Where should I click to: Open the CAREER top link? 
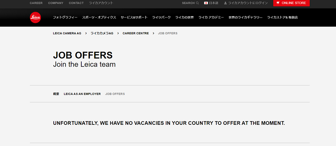tap(36, 3)
